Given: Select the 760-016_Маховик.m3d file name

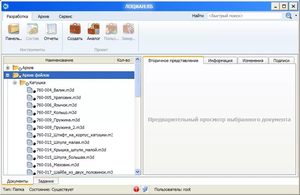Looking at the screenshot, I should click(x=57, y=165).
